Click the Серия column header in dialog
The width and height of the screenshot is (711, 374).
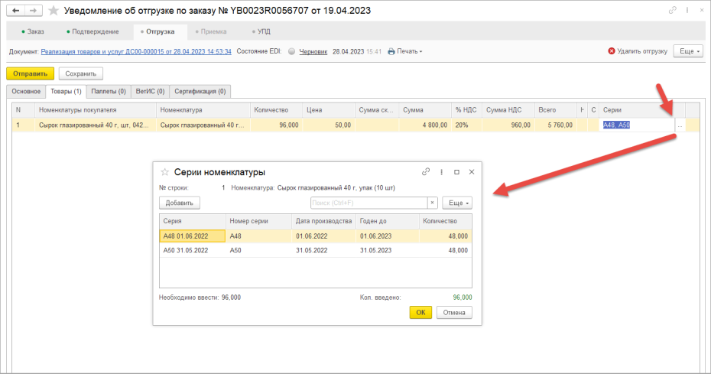192,221
